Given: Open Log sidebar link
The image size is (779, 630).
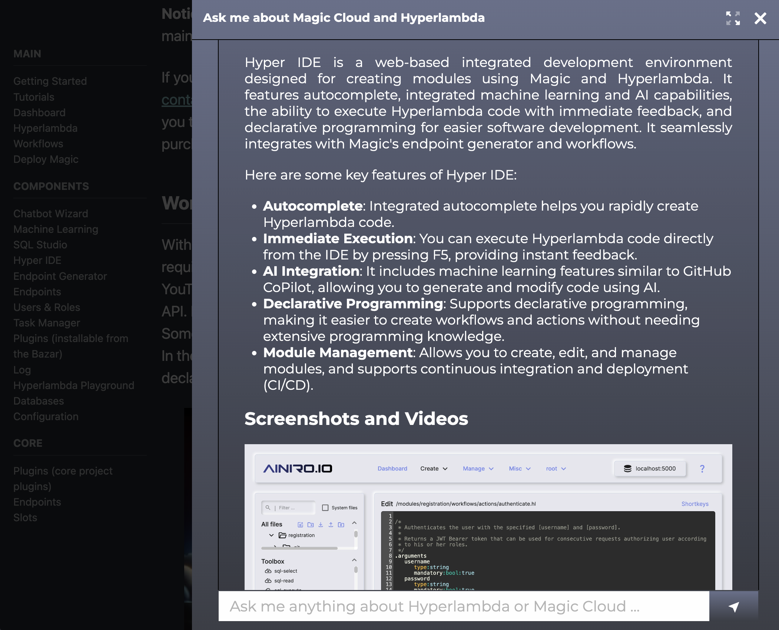Looking at the screenshot, I should [x=22, y=370].
